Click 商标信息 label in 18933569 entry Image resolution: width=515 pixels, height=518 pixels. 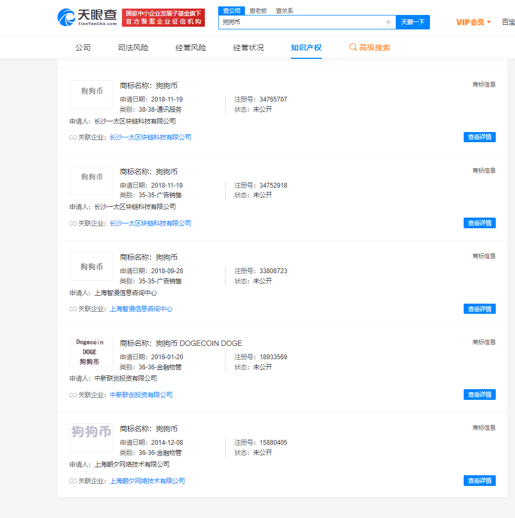pos(484,342)
